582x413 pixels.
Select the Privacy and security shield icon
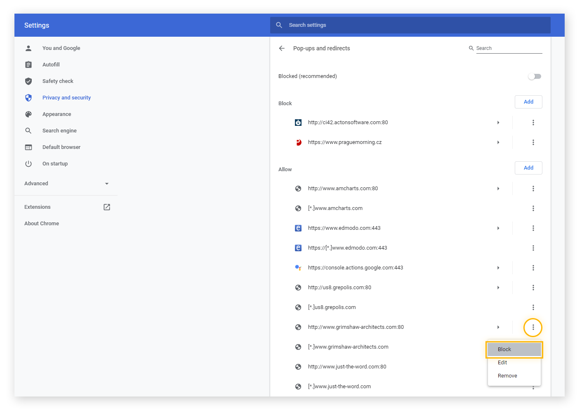(28, 97)
